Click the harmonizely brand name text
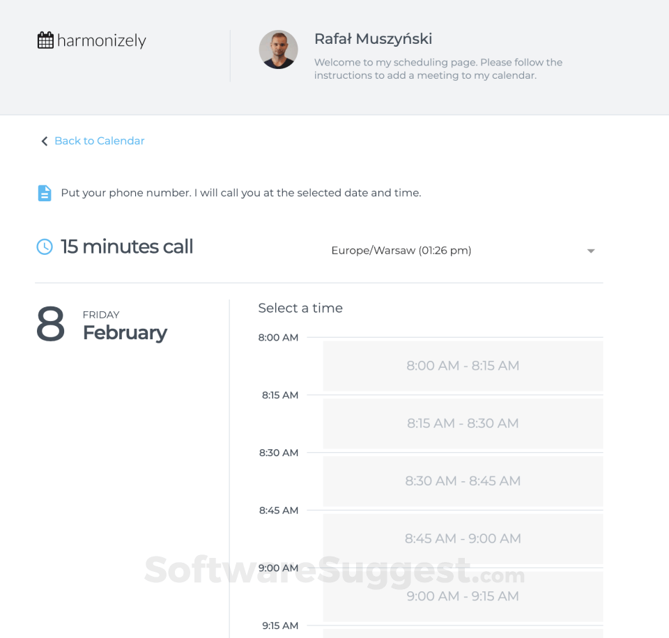The image size is (669, 638). click(102, 41)
